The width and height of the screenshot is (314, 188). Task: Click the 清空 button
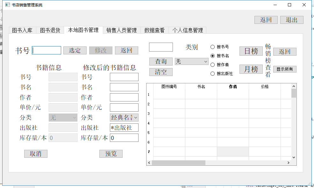click(161, 72)
